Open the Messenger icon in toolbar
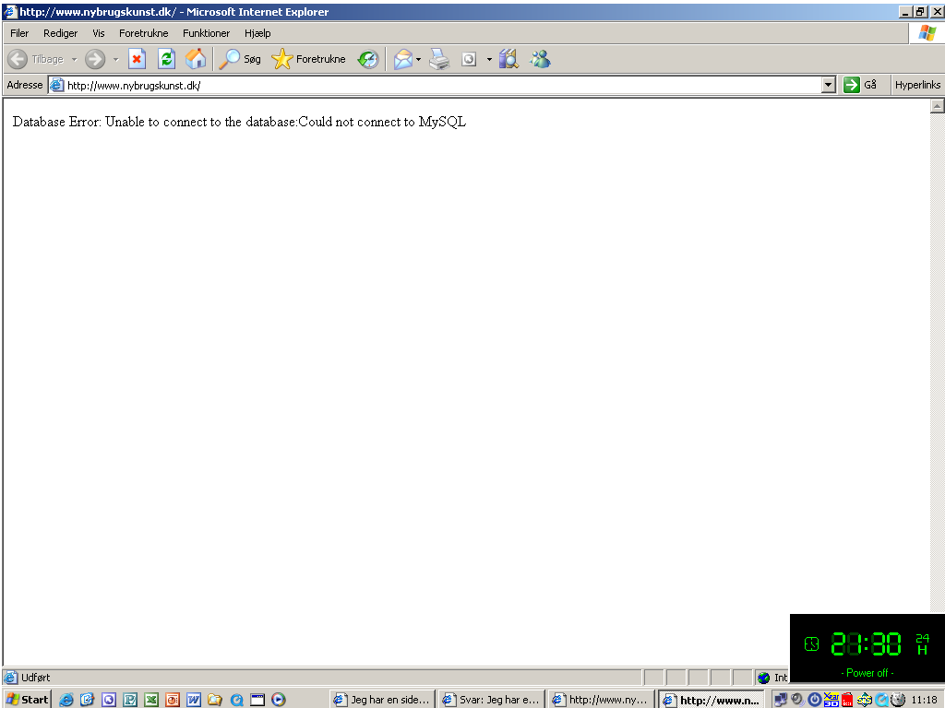This screenshot has height=708, width=945. (x=540, y=59)
